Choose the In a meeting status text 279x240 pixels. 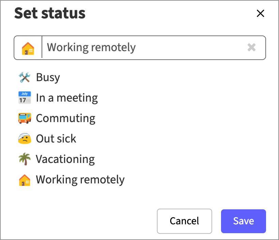[67, 98]
